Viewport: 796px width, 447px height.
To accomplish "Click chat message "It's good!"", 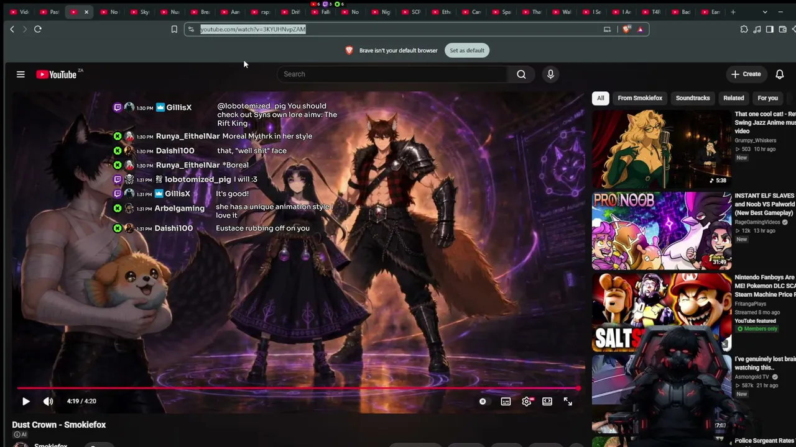I will click(232, 194).
